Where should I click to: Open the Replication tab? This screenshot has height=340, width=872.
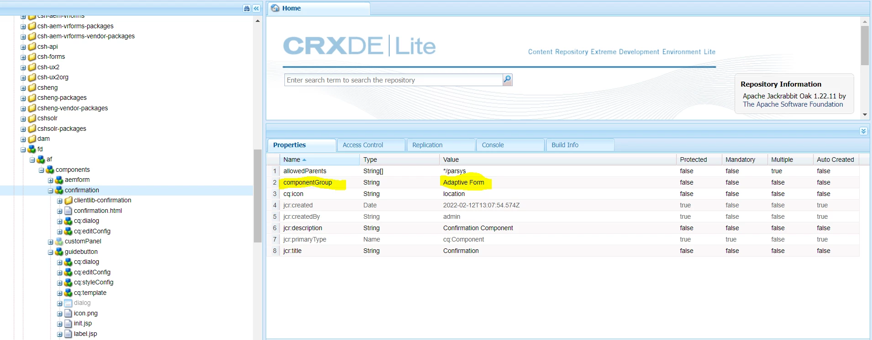pyautogui.click(x=441, y=145)
